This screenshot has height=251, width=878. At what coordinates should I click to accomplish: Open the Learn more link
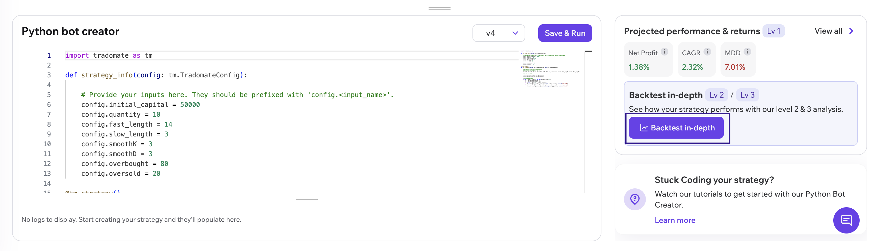(x=675, y=220)
